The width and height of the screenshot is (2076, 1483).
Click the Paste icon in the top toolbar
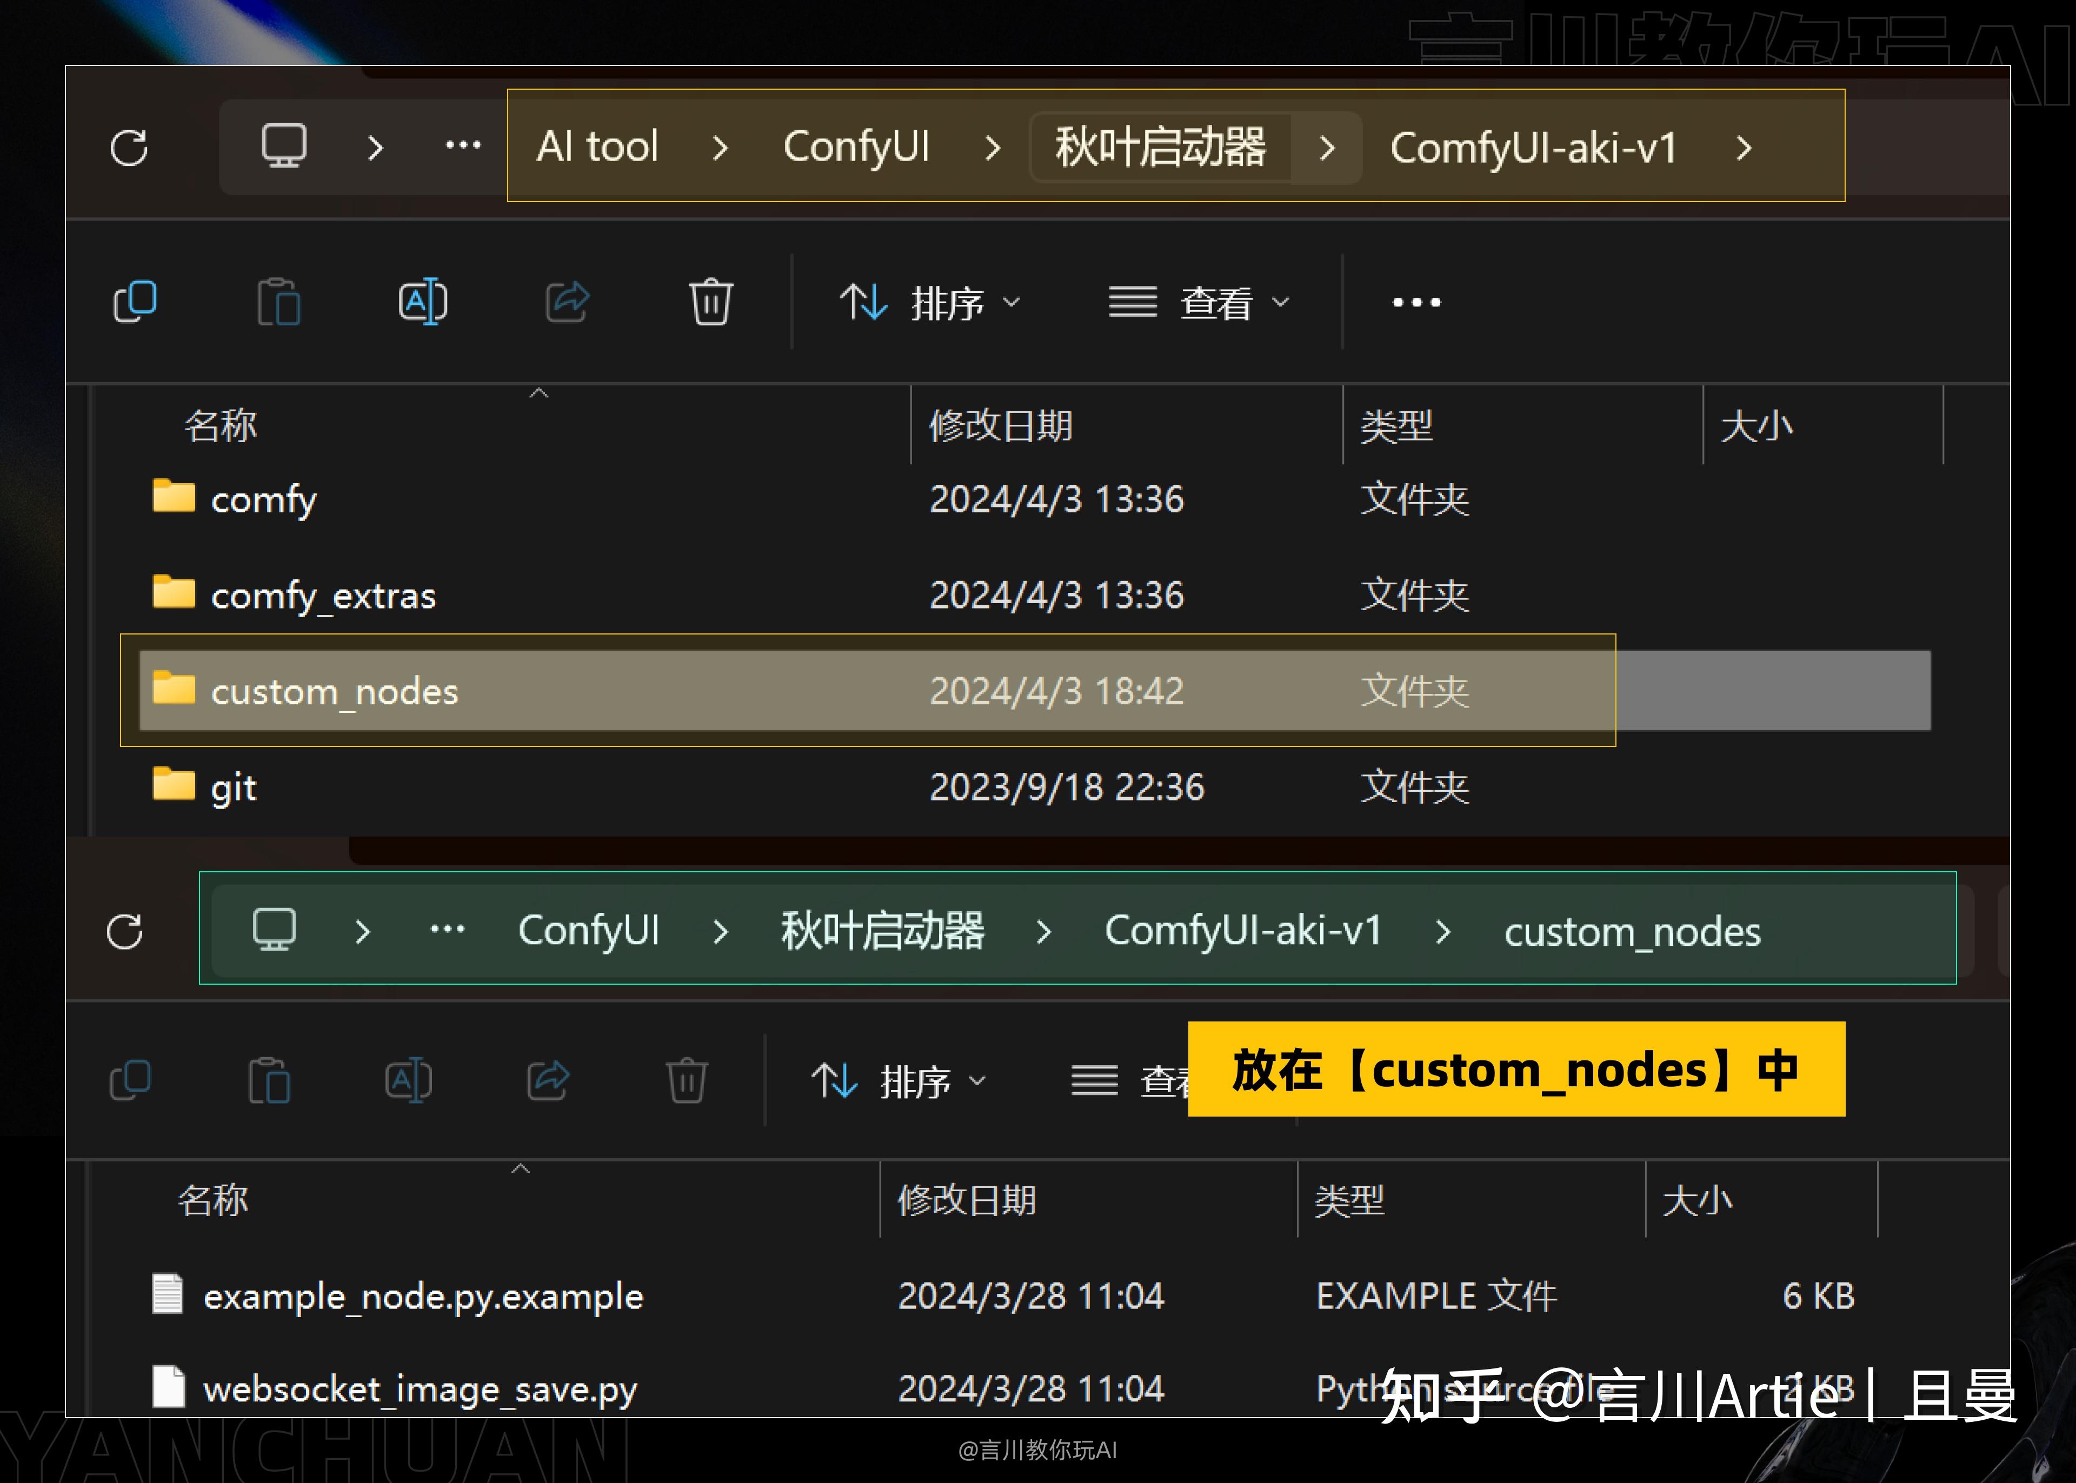pyautogui.click(x=280, y=302)
